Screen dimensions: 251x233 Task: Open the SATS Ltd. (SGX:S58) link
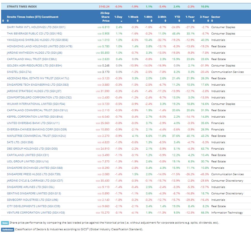tap(20, 142)
